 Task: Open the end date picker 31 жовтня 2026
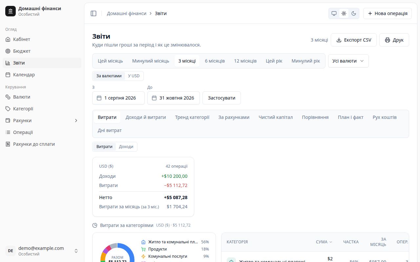(x=174, y=98)
